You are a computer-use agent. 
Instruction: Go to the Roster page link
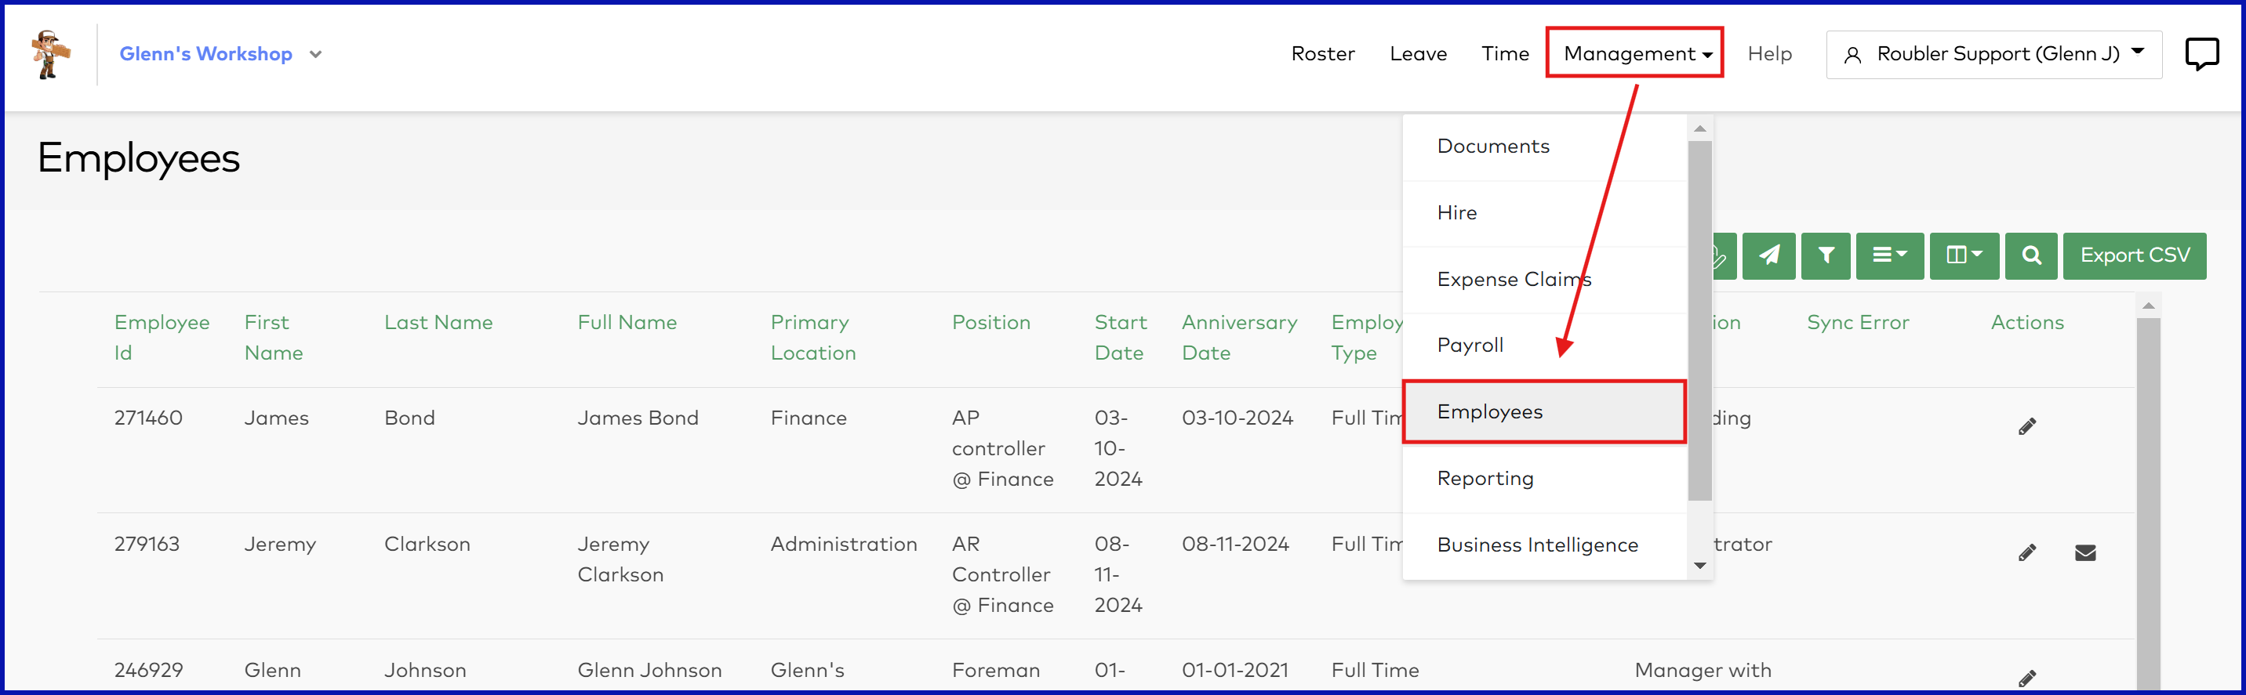[x=1323, y=54]
